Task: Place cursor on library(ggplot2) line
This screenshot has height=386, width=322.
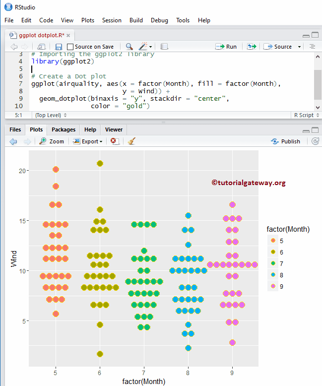Action: 63,62
